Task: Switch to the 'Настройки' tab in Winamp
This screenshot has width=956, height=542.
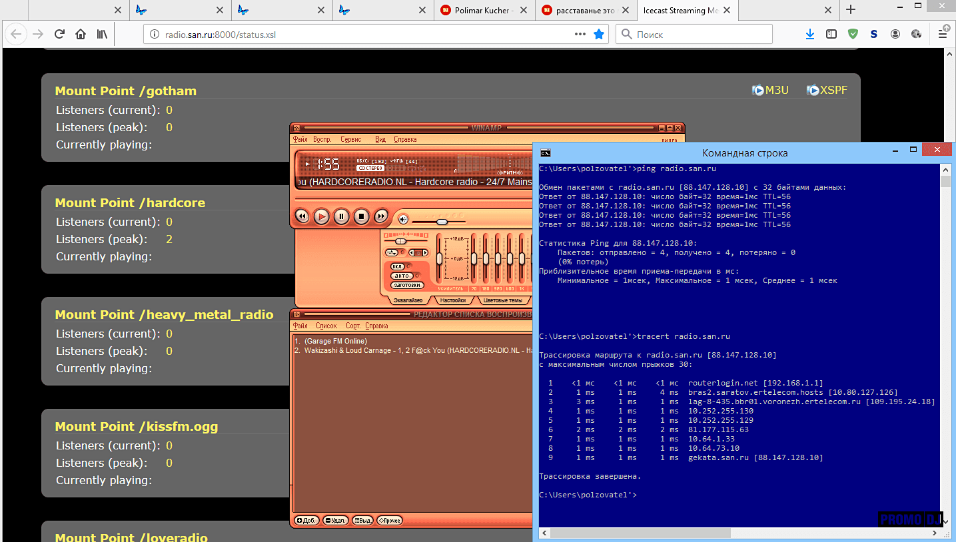Action: point(452,300)
